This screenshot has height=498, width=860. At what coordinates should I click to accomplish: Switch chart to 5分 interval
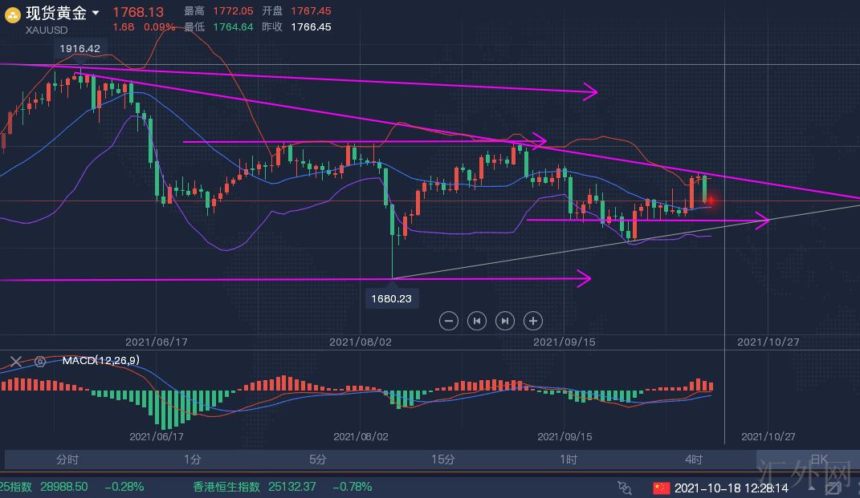click(x=317, y=460)
